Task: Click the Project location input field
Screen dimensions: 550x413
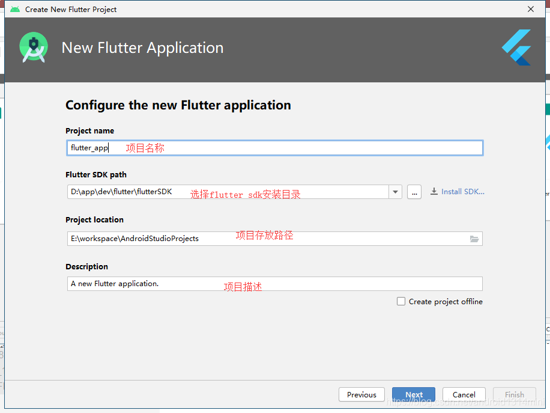Action: tap(274, 239)
